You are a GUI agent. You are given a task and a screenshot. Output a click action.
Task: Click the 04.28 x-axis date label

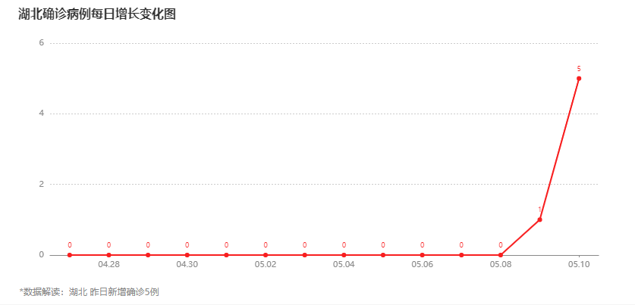click(108, 265)
